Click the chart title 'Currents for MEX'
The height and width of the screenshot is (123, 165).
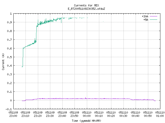(86, 5)
